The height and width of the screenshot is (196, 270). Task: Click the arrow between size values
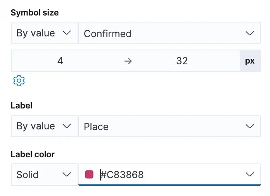(x=128, y=61)
